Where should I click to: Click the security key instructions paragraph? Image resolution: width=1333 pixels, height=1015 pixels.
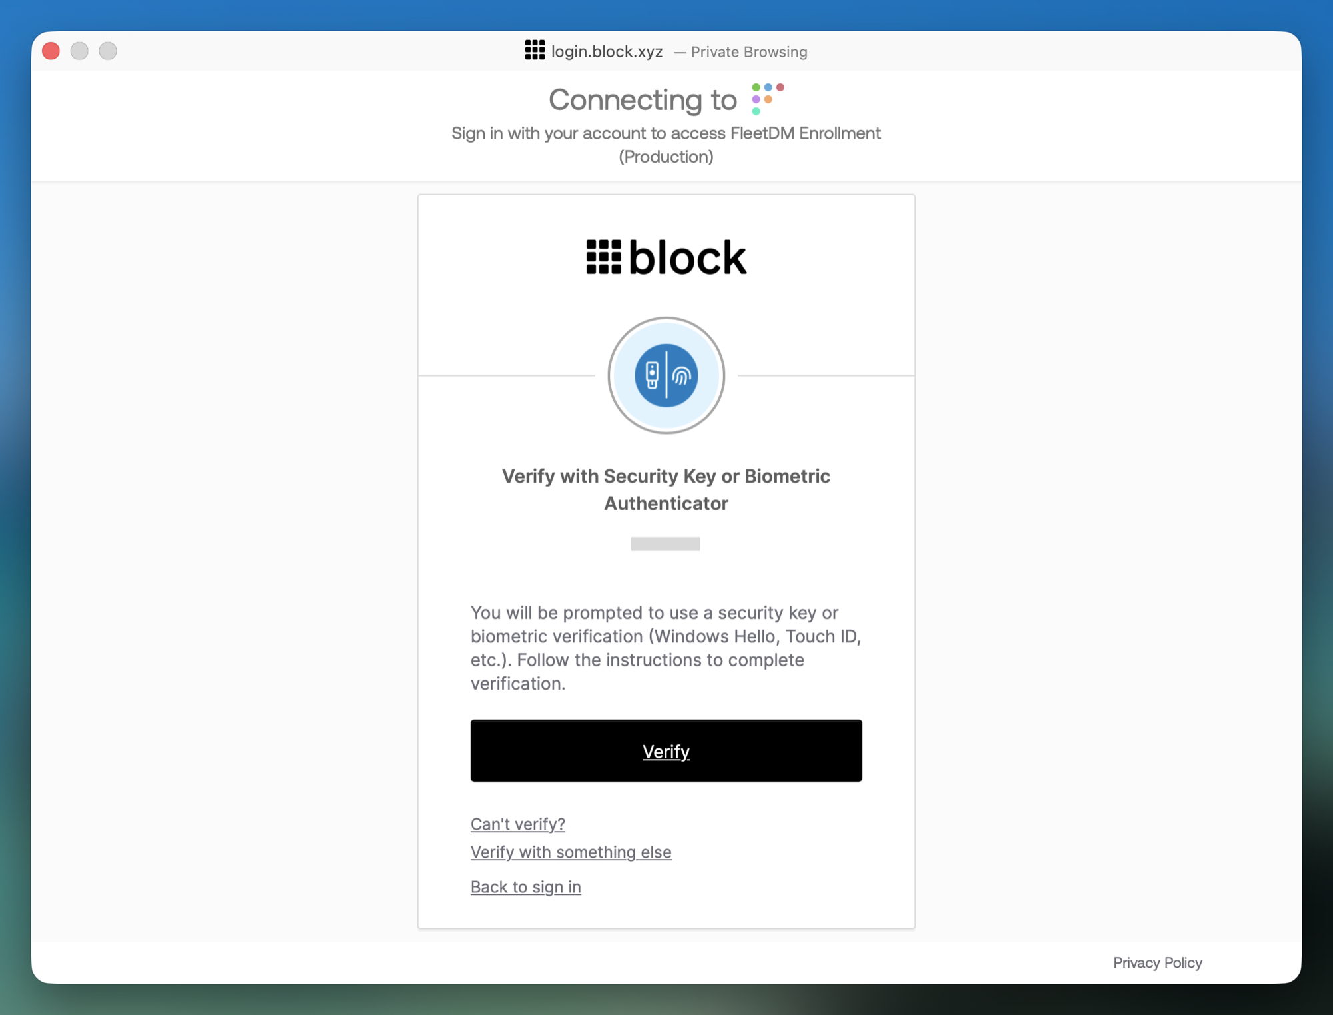[666, 648]
